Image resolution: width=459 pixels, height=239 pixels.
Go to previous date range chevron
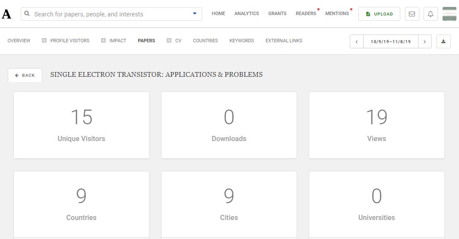pyautogui.click(x=357, y=41)
